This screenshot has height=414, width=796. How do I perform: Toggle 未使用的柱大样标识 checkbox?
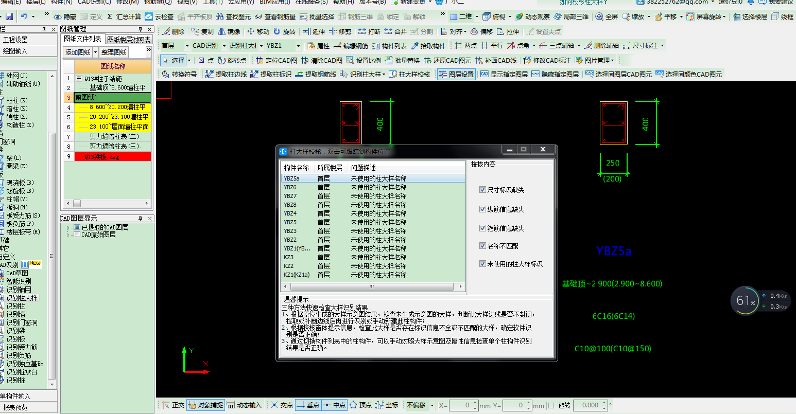coord(482,264)
